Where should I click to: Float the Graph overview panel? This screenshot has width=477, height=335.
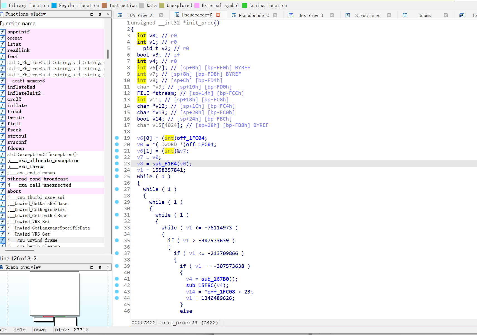[x=100, y=267]
